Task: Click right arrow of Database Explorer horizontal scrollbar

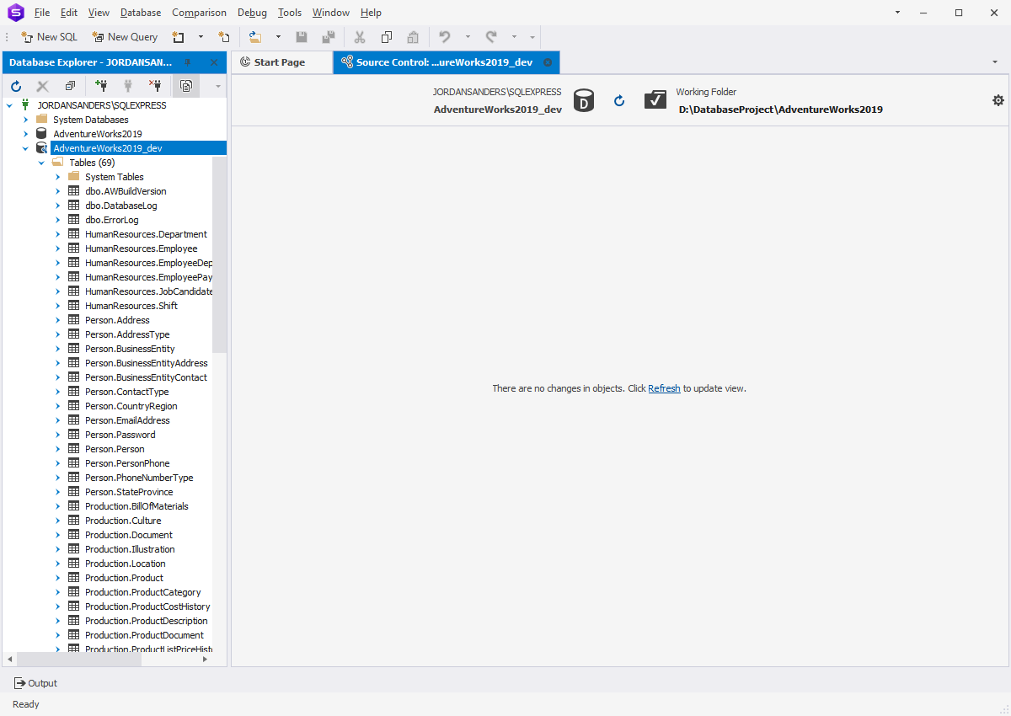Action: (x=205, y=660)
